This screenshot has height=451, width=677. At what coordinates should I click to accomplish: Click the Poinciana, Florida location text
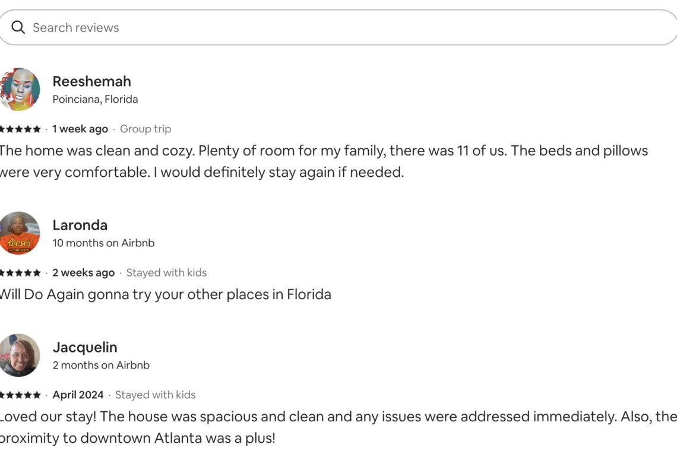point(95,99)
